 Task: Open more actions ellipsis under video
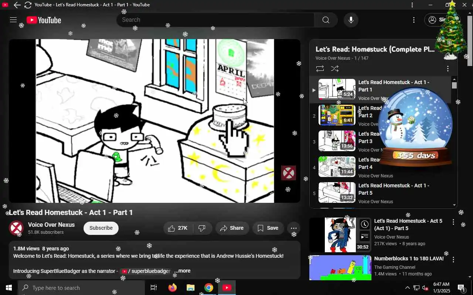pyautogui.click(x=294, y=228)
